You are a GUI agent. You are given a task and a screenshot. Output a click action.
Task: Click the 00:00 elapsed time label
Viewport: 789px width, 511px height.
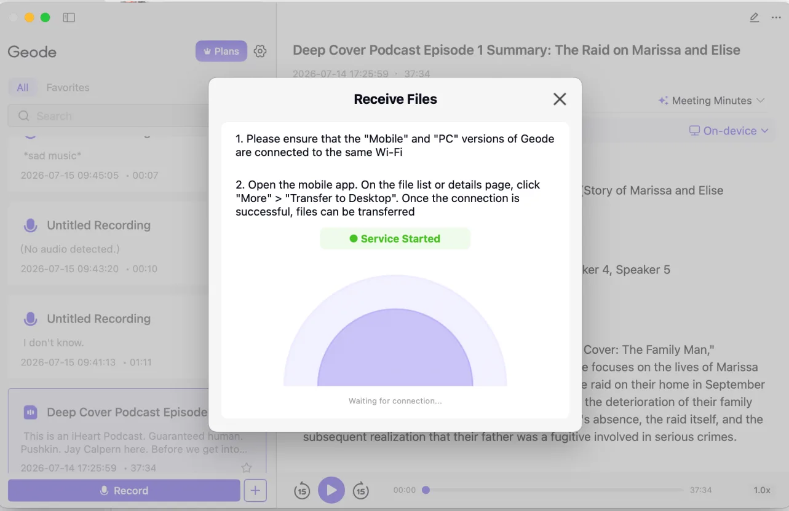pos(405,490)
